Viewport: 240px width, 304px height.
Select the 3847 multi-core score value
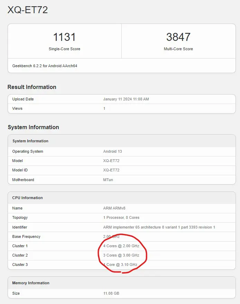pyautogui.click(x=178, y=37)
